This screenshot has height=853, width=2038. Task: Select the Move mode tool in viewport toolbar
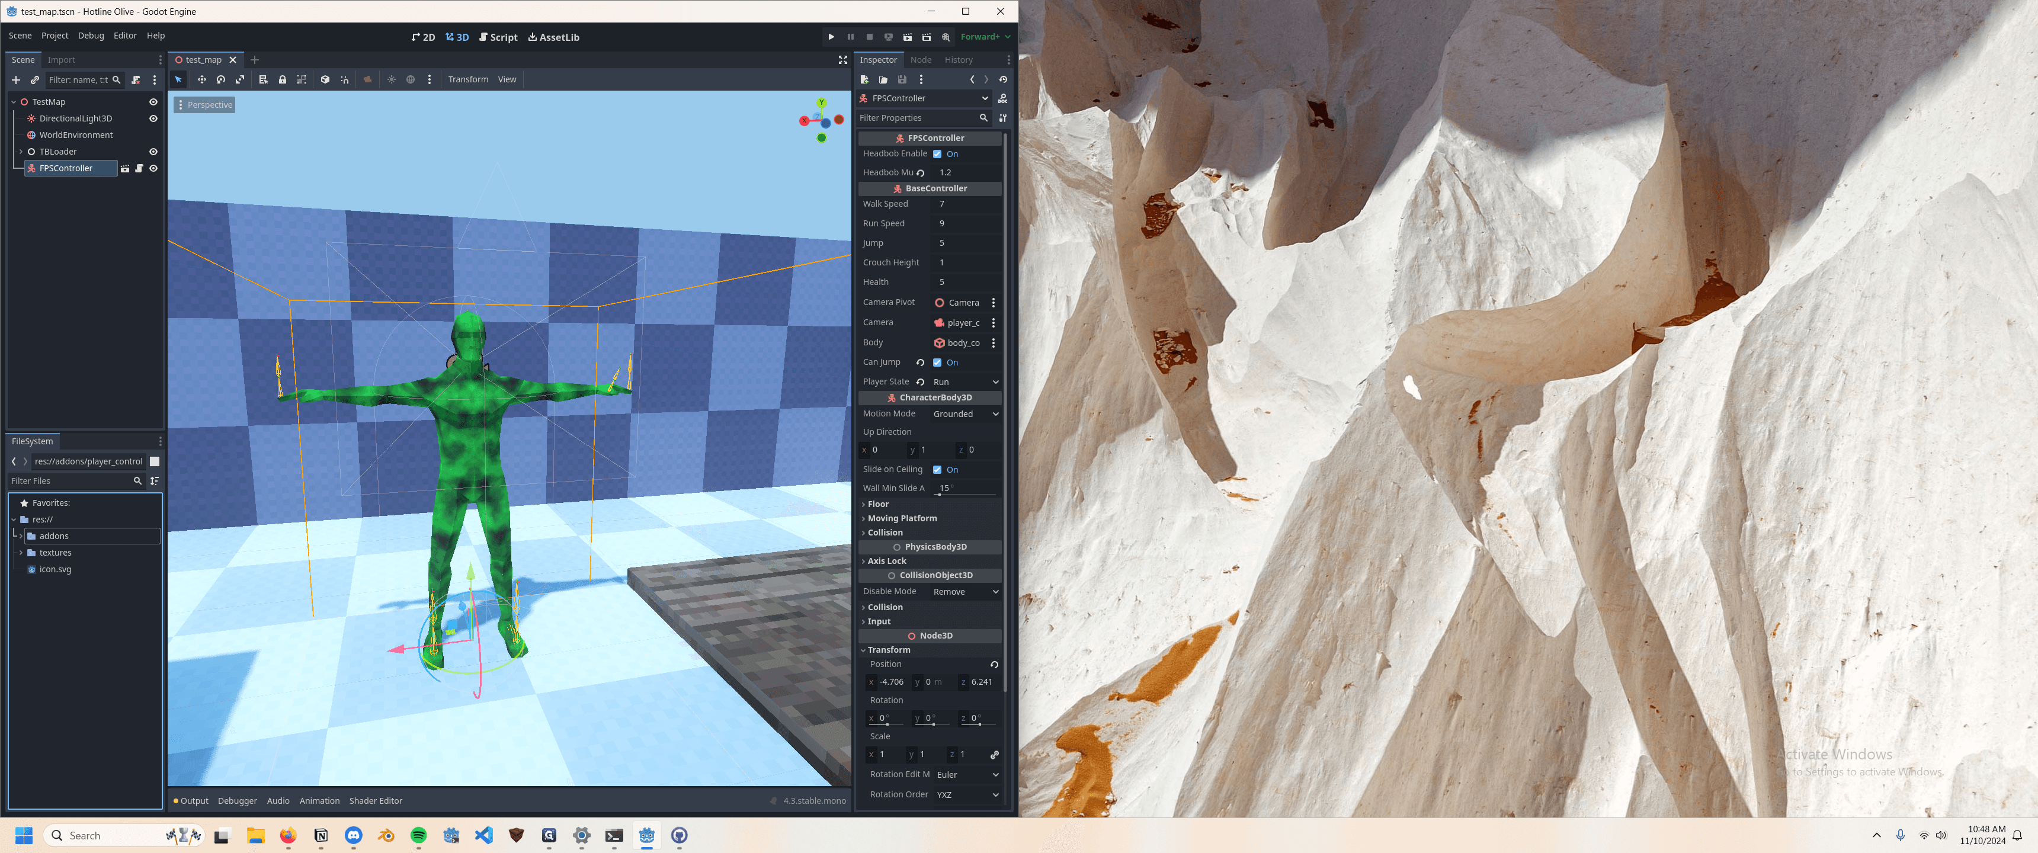click(x=202, y=80)
